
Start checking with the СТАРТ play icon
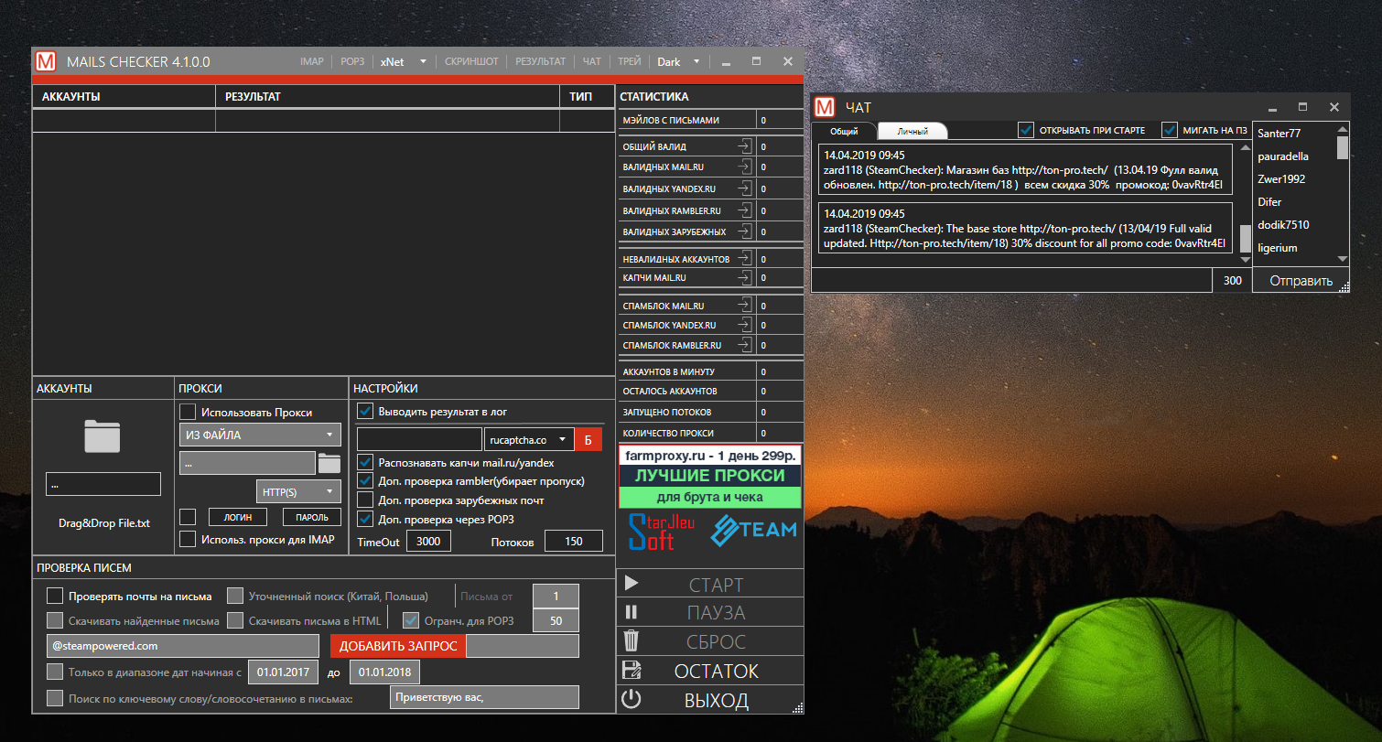coord(632,583)
